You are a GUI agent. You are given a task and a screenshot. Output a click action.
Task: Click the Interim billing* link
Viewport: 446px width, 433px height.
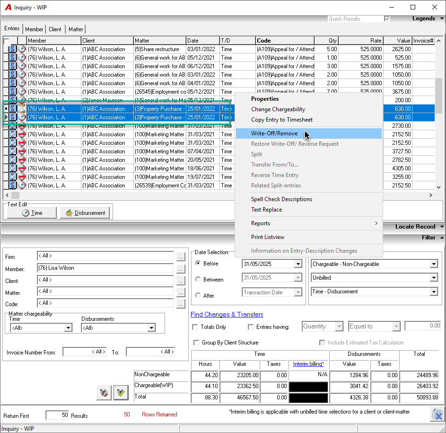[308, 364]
